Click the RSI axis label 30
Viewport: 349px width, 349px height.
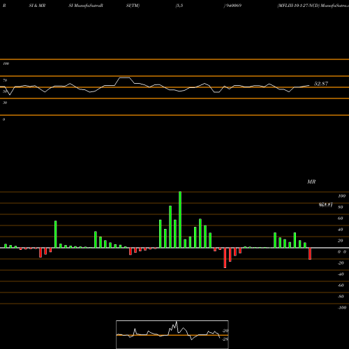5,103
